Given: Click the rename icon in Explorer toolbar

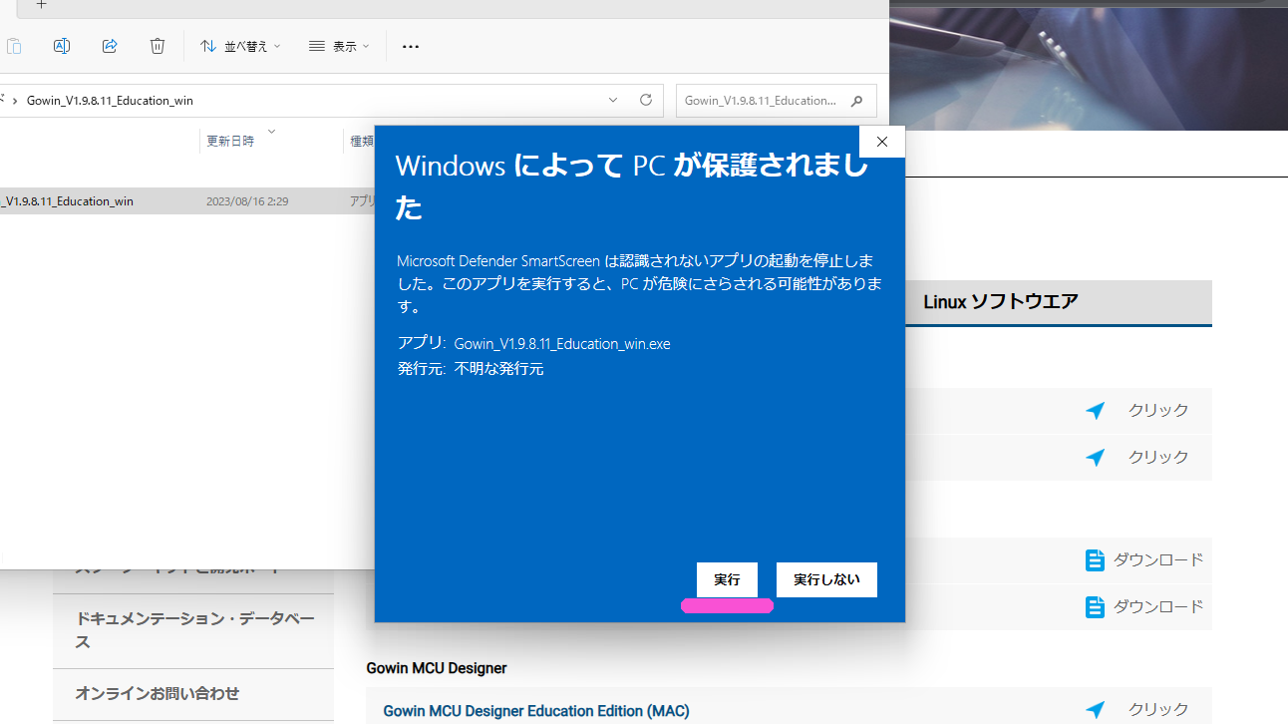Looking at the screenshot, I should 61,46.
